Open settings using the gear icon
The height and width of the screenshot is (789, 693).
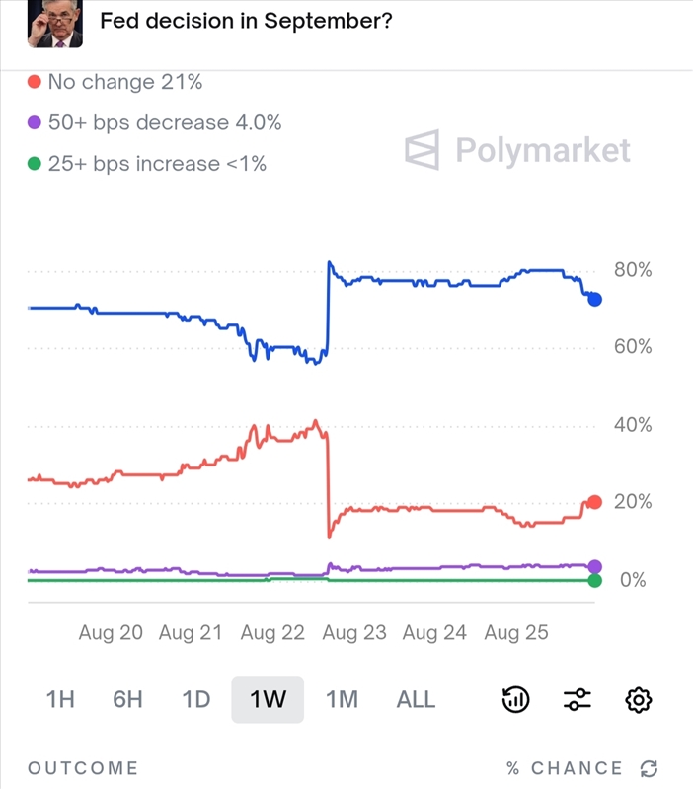tap(638, 699)
